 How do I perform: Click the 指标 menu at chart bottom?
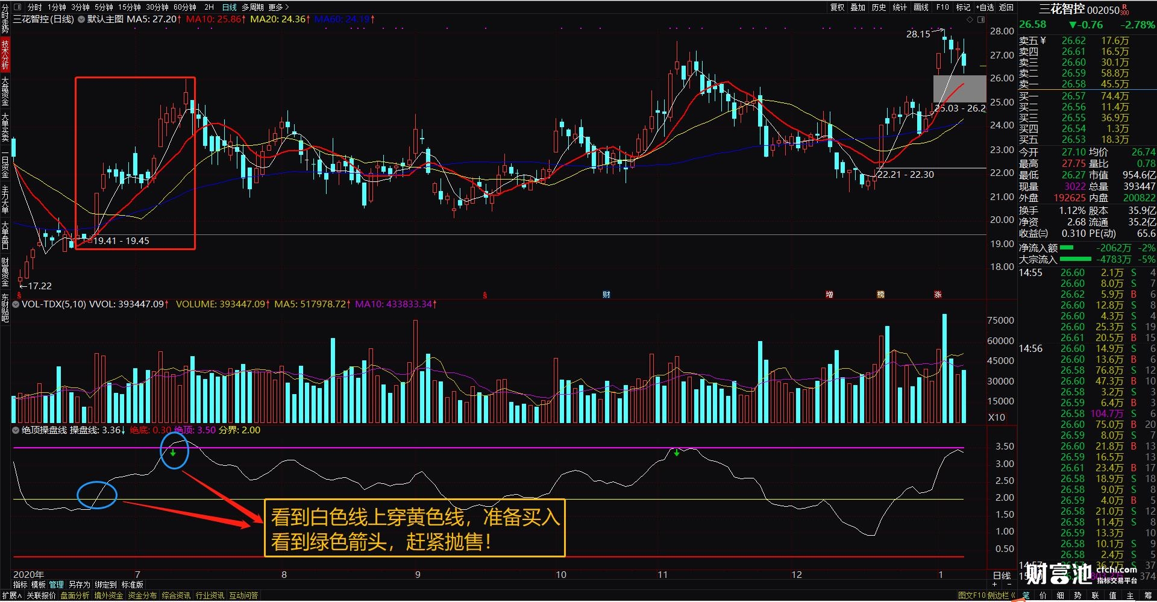pos(20,585)
